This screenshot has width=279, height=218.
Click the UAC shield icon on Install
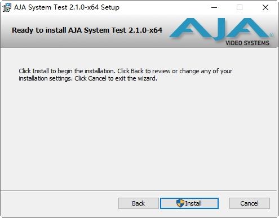click(180, 203)
